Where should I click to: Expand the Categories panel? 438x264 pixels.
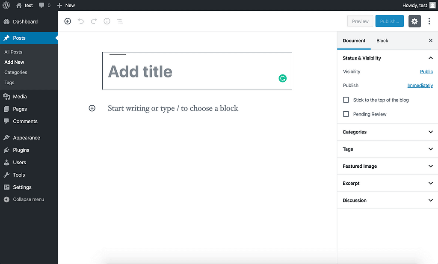(388, 132)
